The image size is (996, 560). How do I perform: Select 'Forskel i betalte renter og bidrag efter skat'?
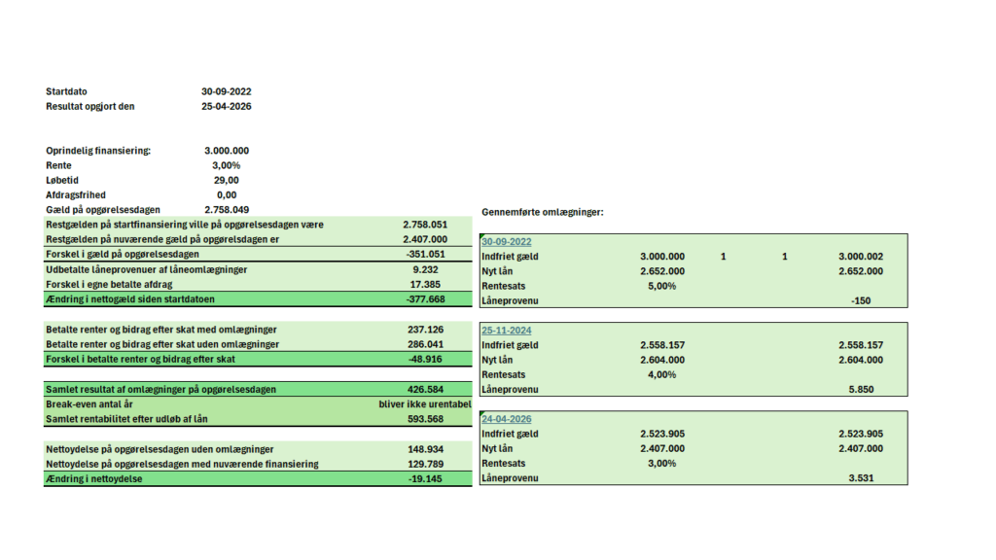click(140, 359)
